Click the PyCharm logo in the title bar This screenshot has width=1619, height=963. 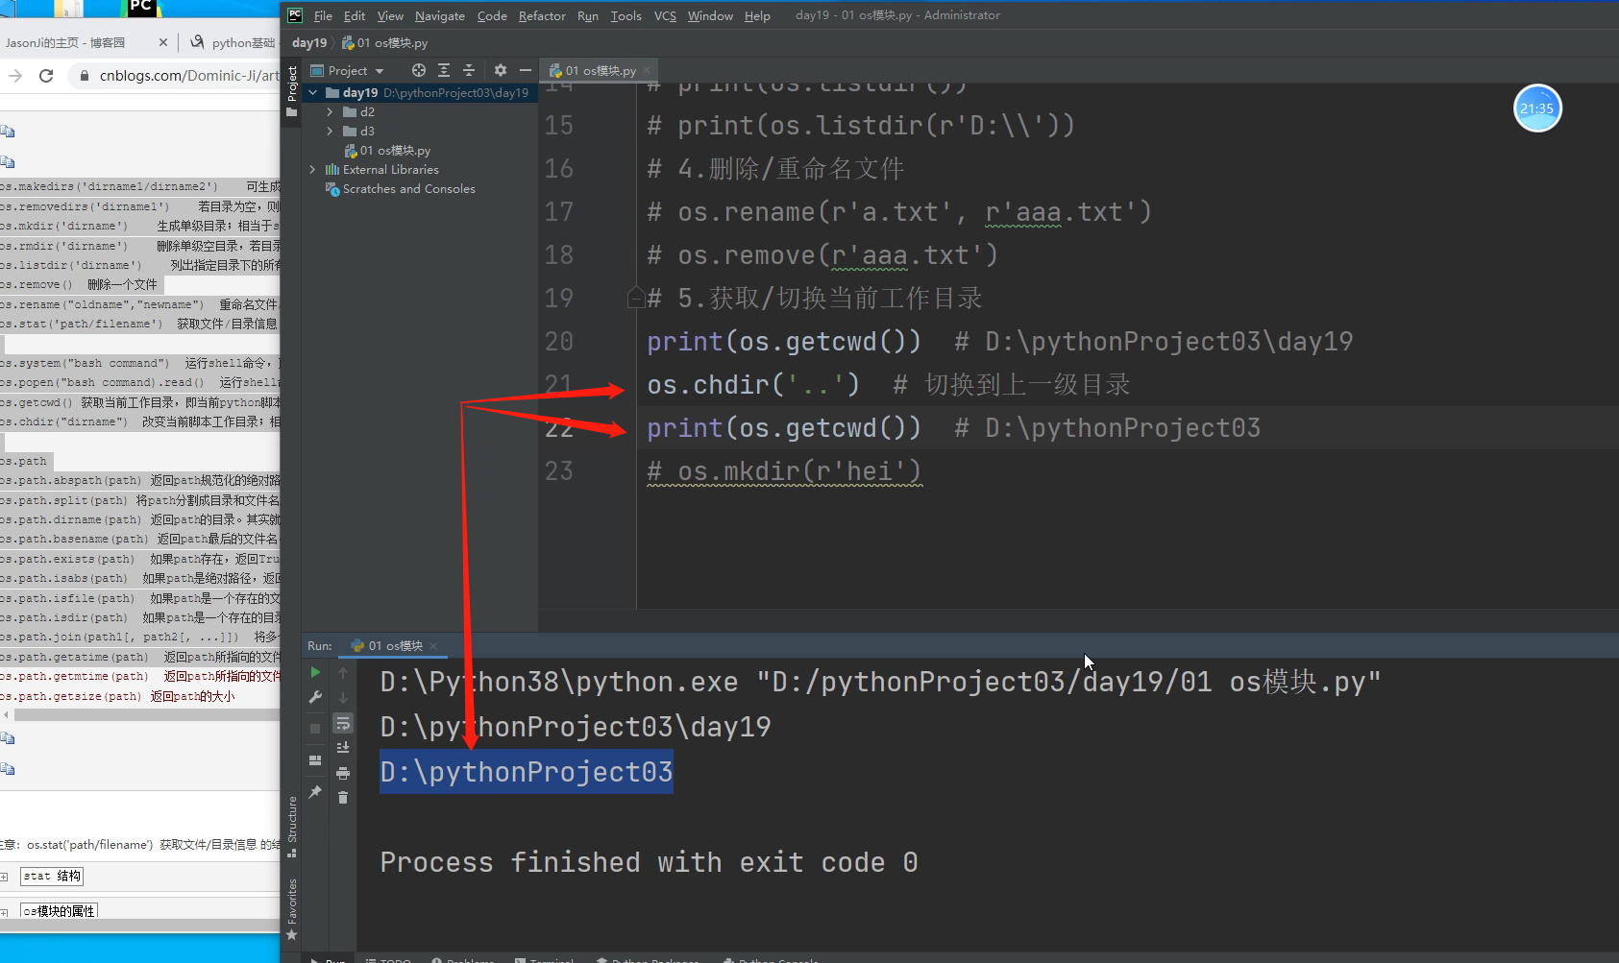coord(295,15)
